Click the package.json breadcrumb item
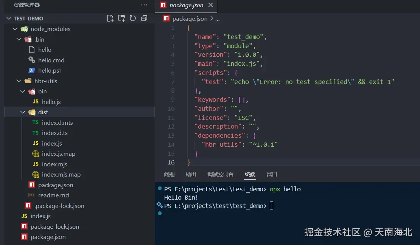420x245 pixels. click(190, 19)
